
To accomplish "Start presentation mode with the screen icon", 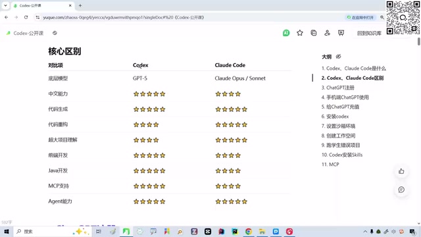I will point(341,33).
